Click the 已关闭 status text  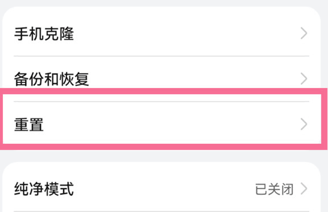pos(274,189)
